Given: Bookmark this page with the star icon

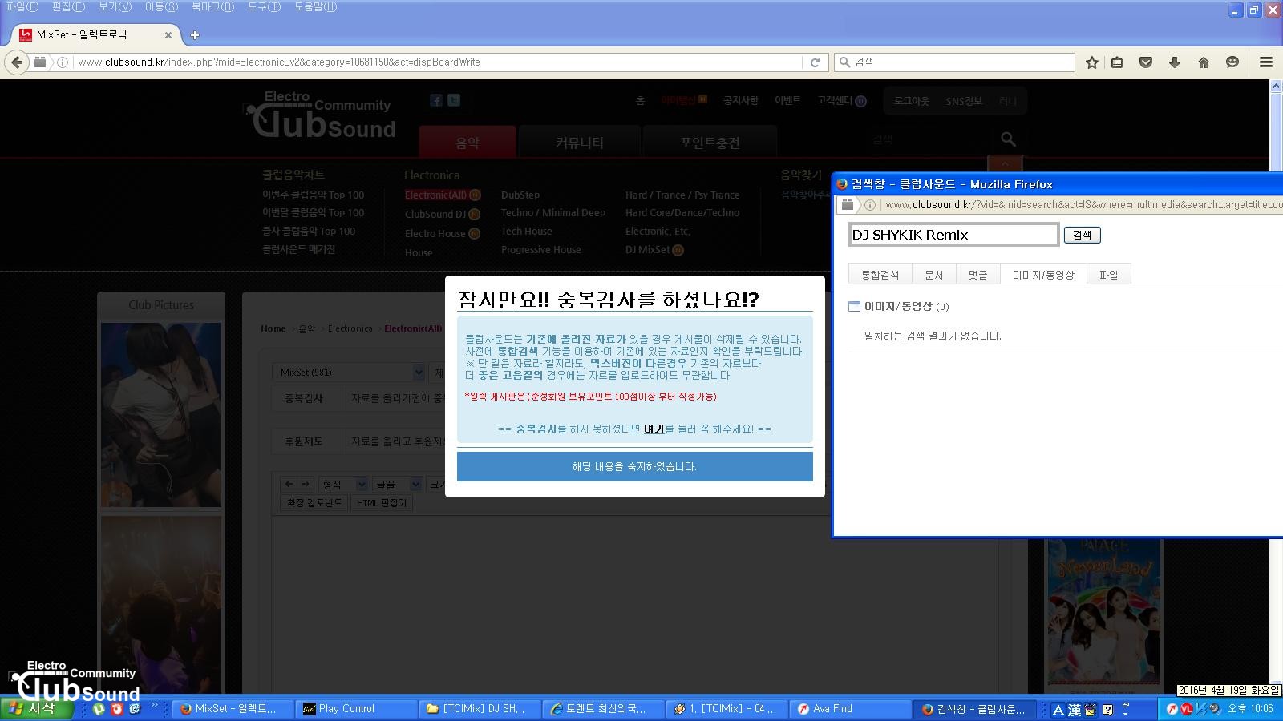Looking at the screenshot, I should 1091,62.
